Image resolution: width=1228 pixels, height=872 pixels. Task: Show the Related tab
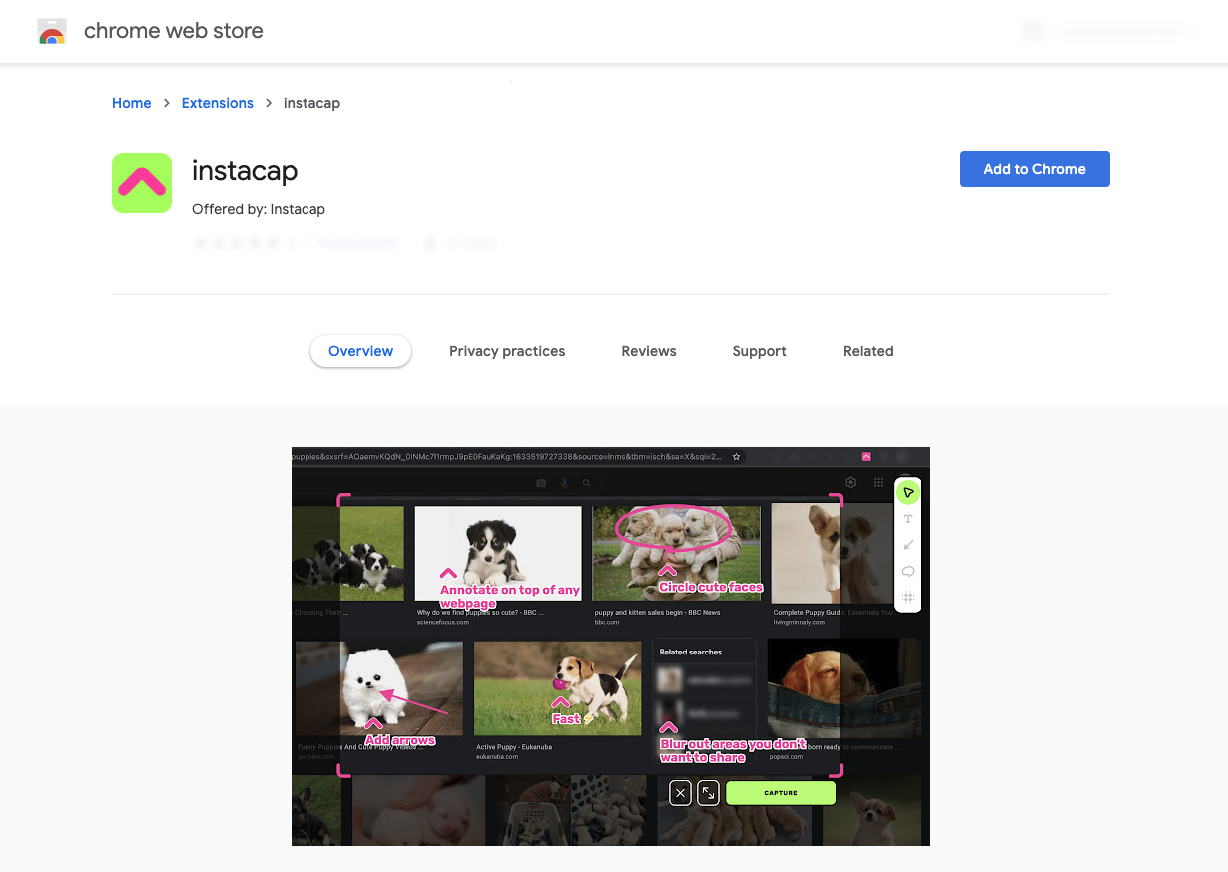868,351
